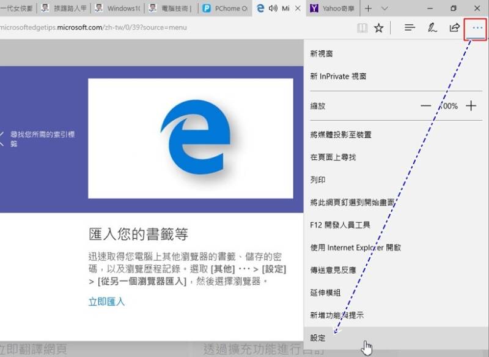Click the Yahoo tab's purple Y icon

click(x=314, y=9)
